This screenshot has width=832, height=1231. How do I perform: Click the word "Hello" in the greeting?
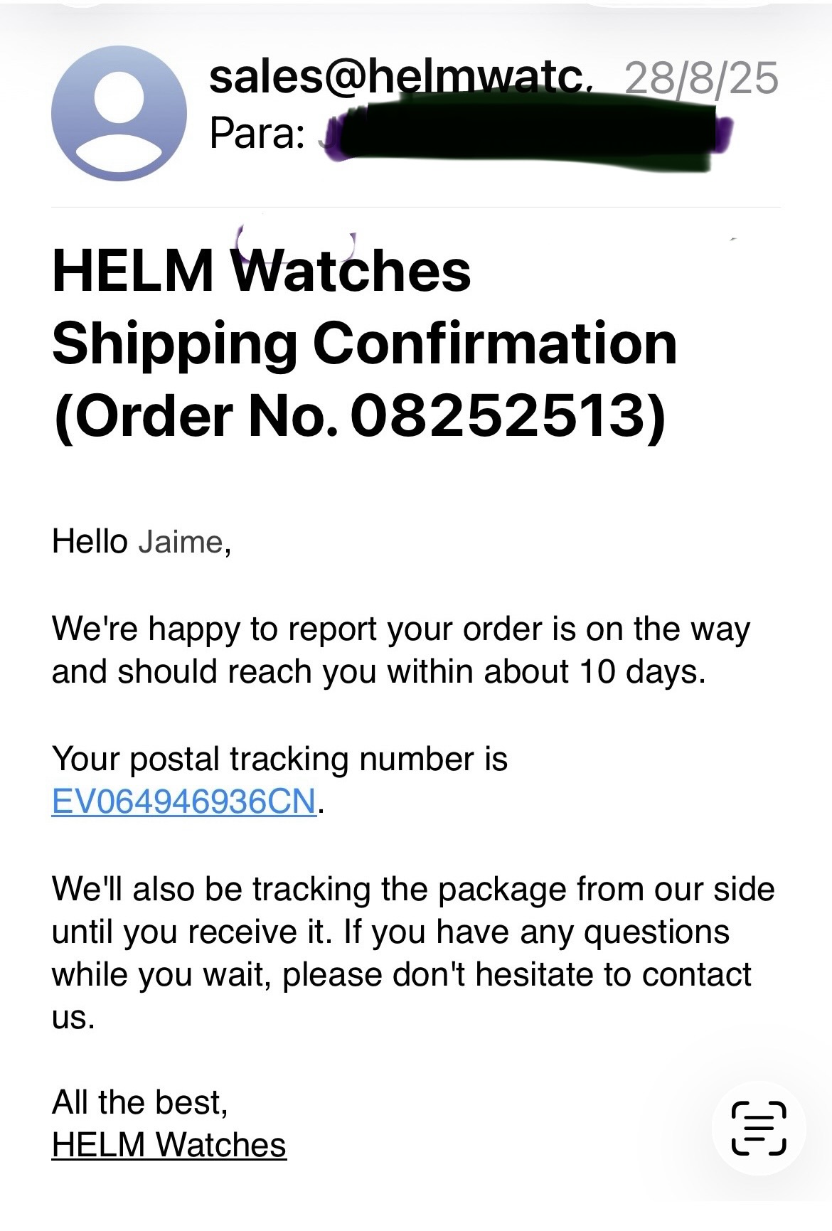[90, 542]
